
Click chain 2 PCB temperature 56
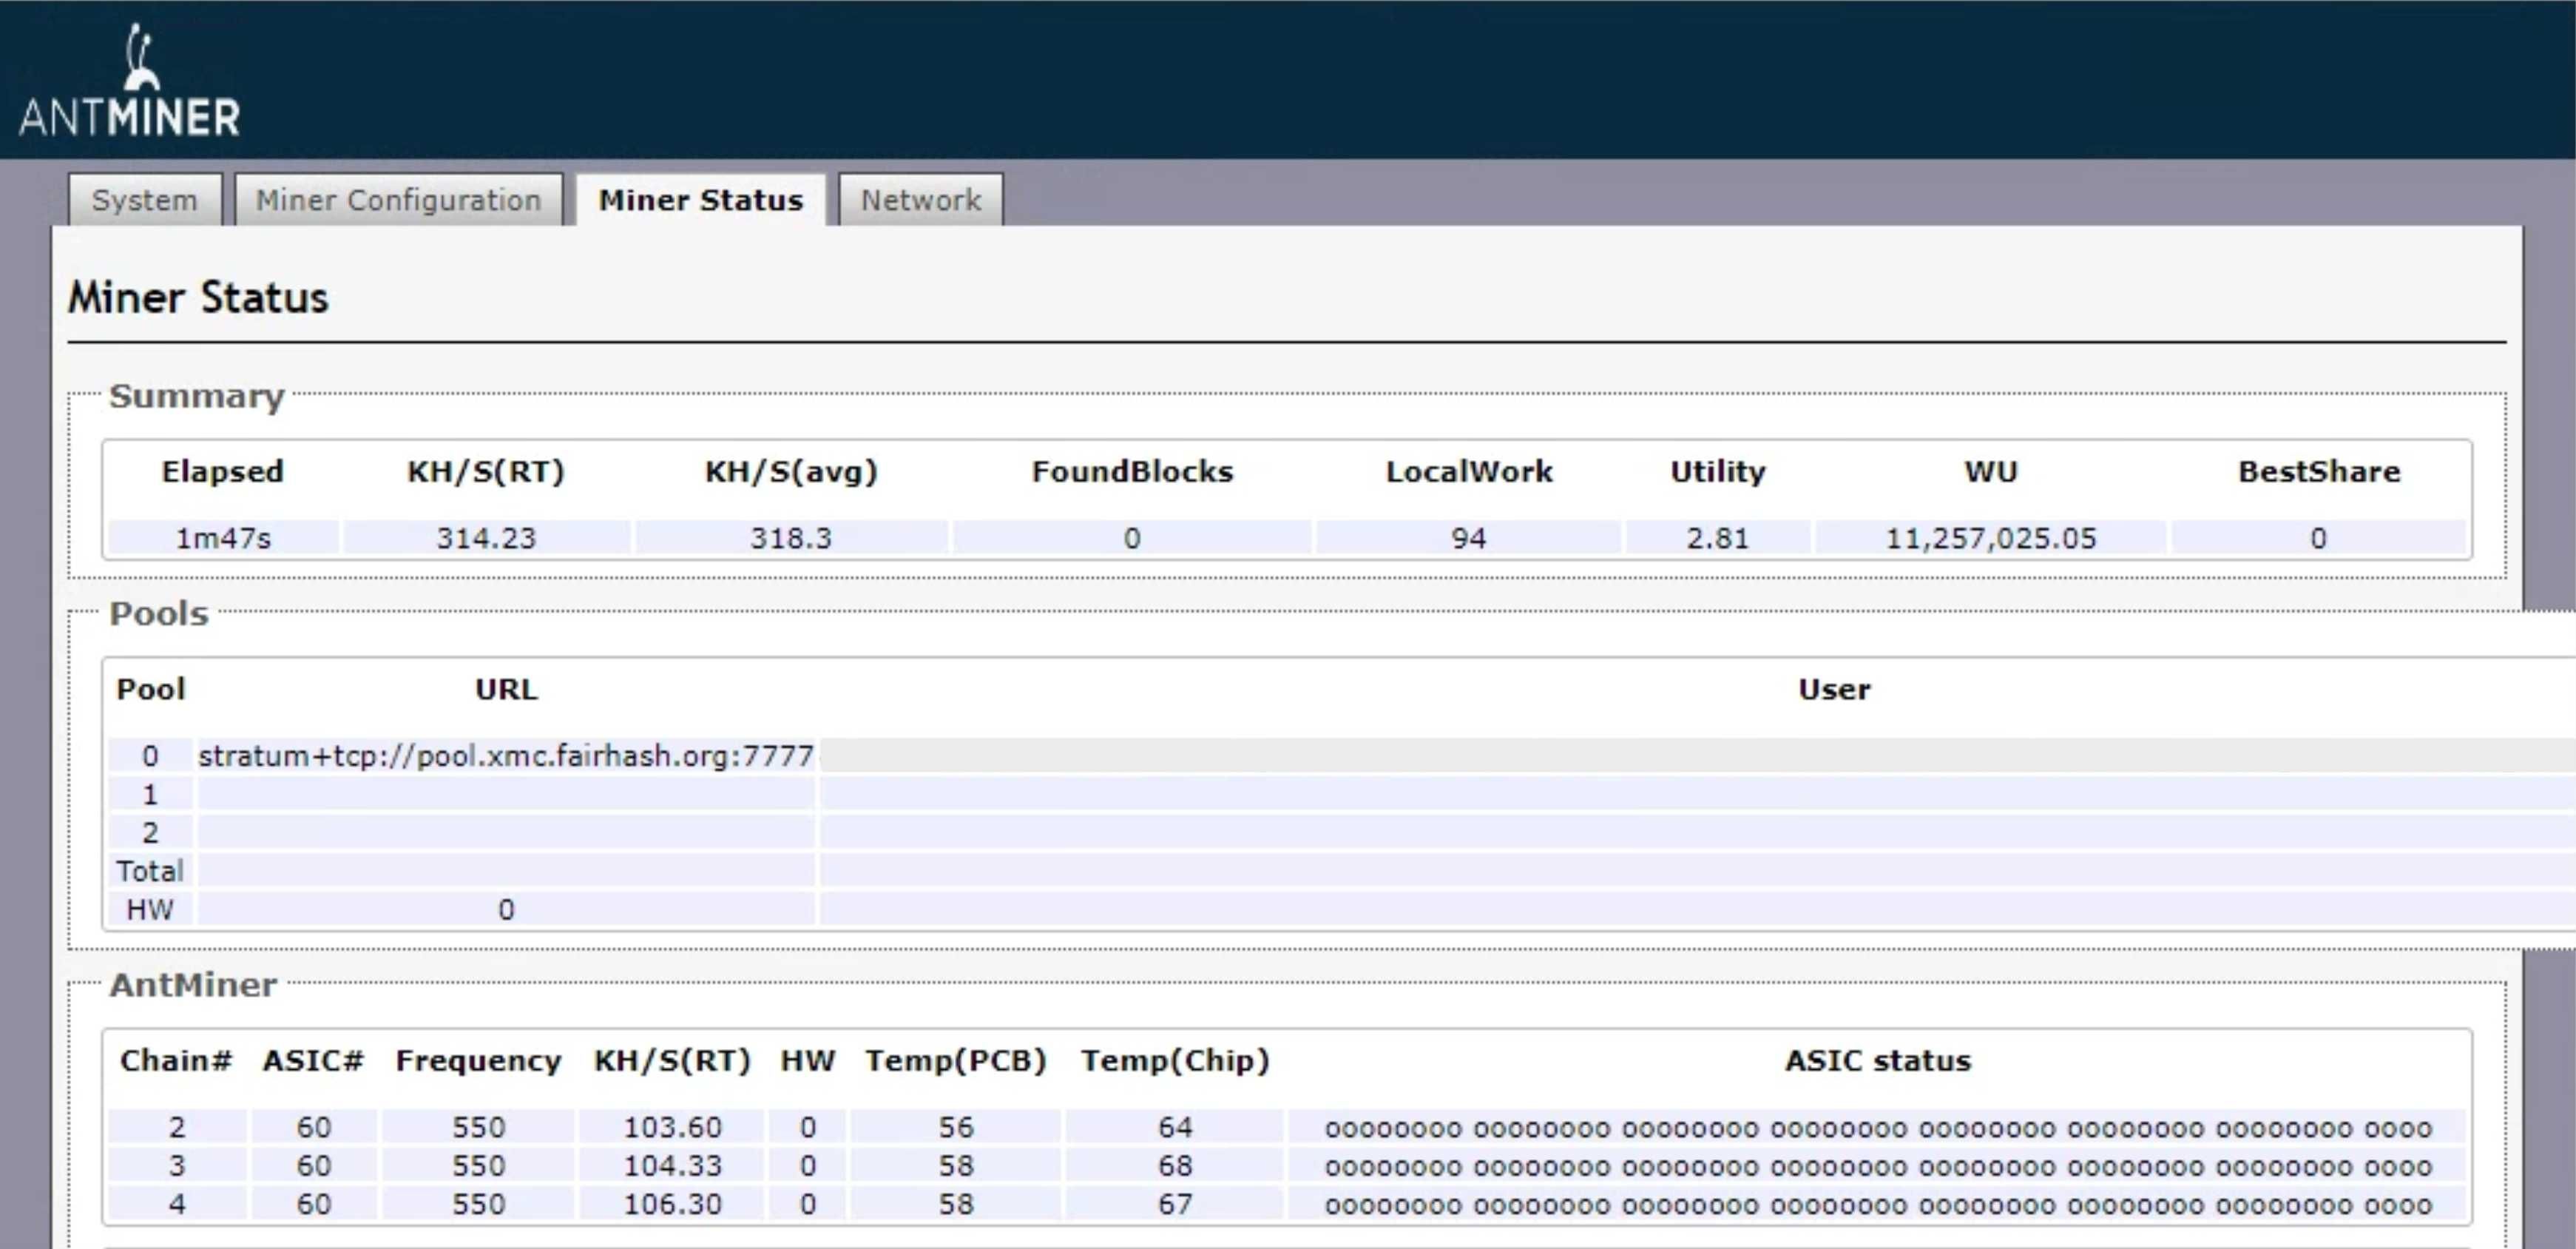click(x=956, y=1128)
